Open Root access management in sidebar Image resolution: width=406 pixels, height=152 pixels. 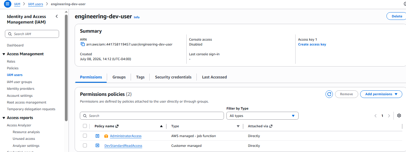[27, 102]
